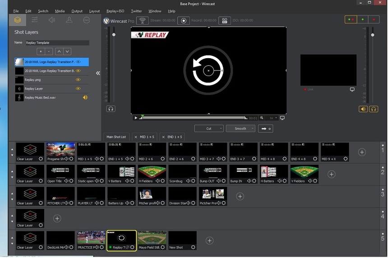Image resolution: width=388 pixels, height=258 pixels.
Task: Open settings gear on the New Shot
Action: 193,247
